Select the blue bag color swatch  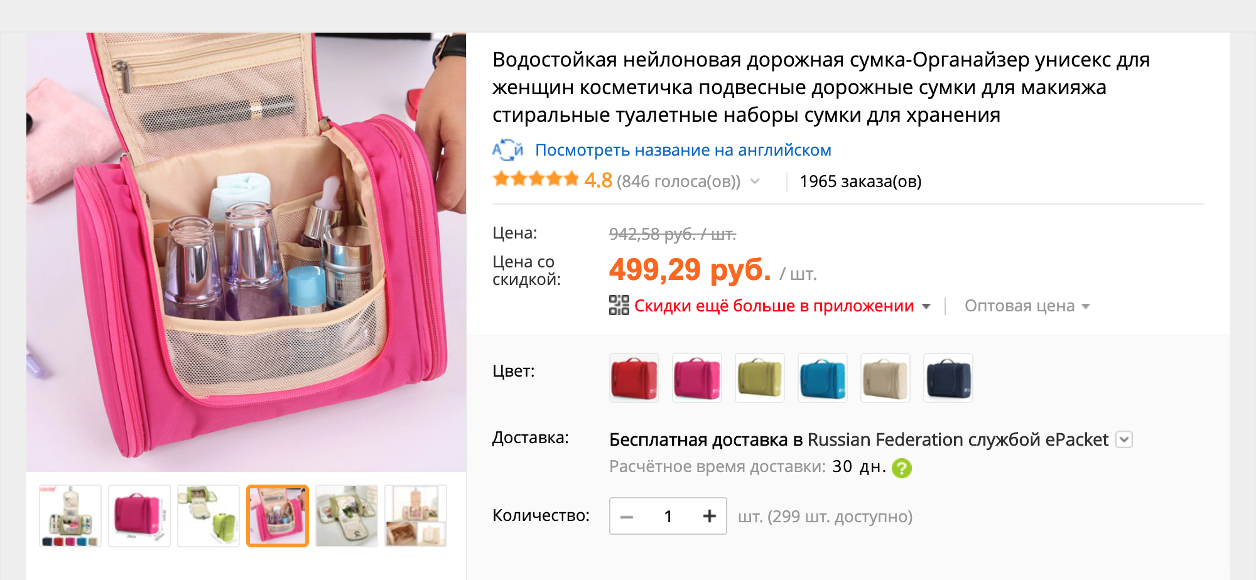click(823, 378)
